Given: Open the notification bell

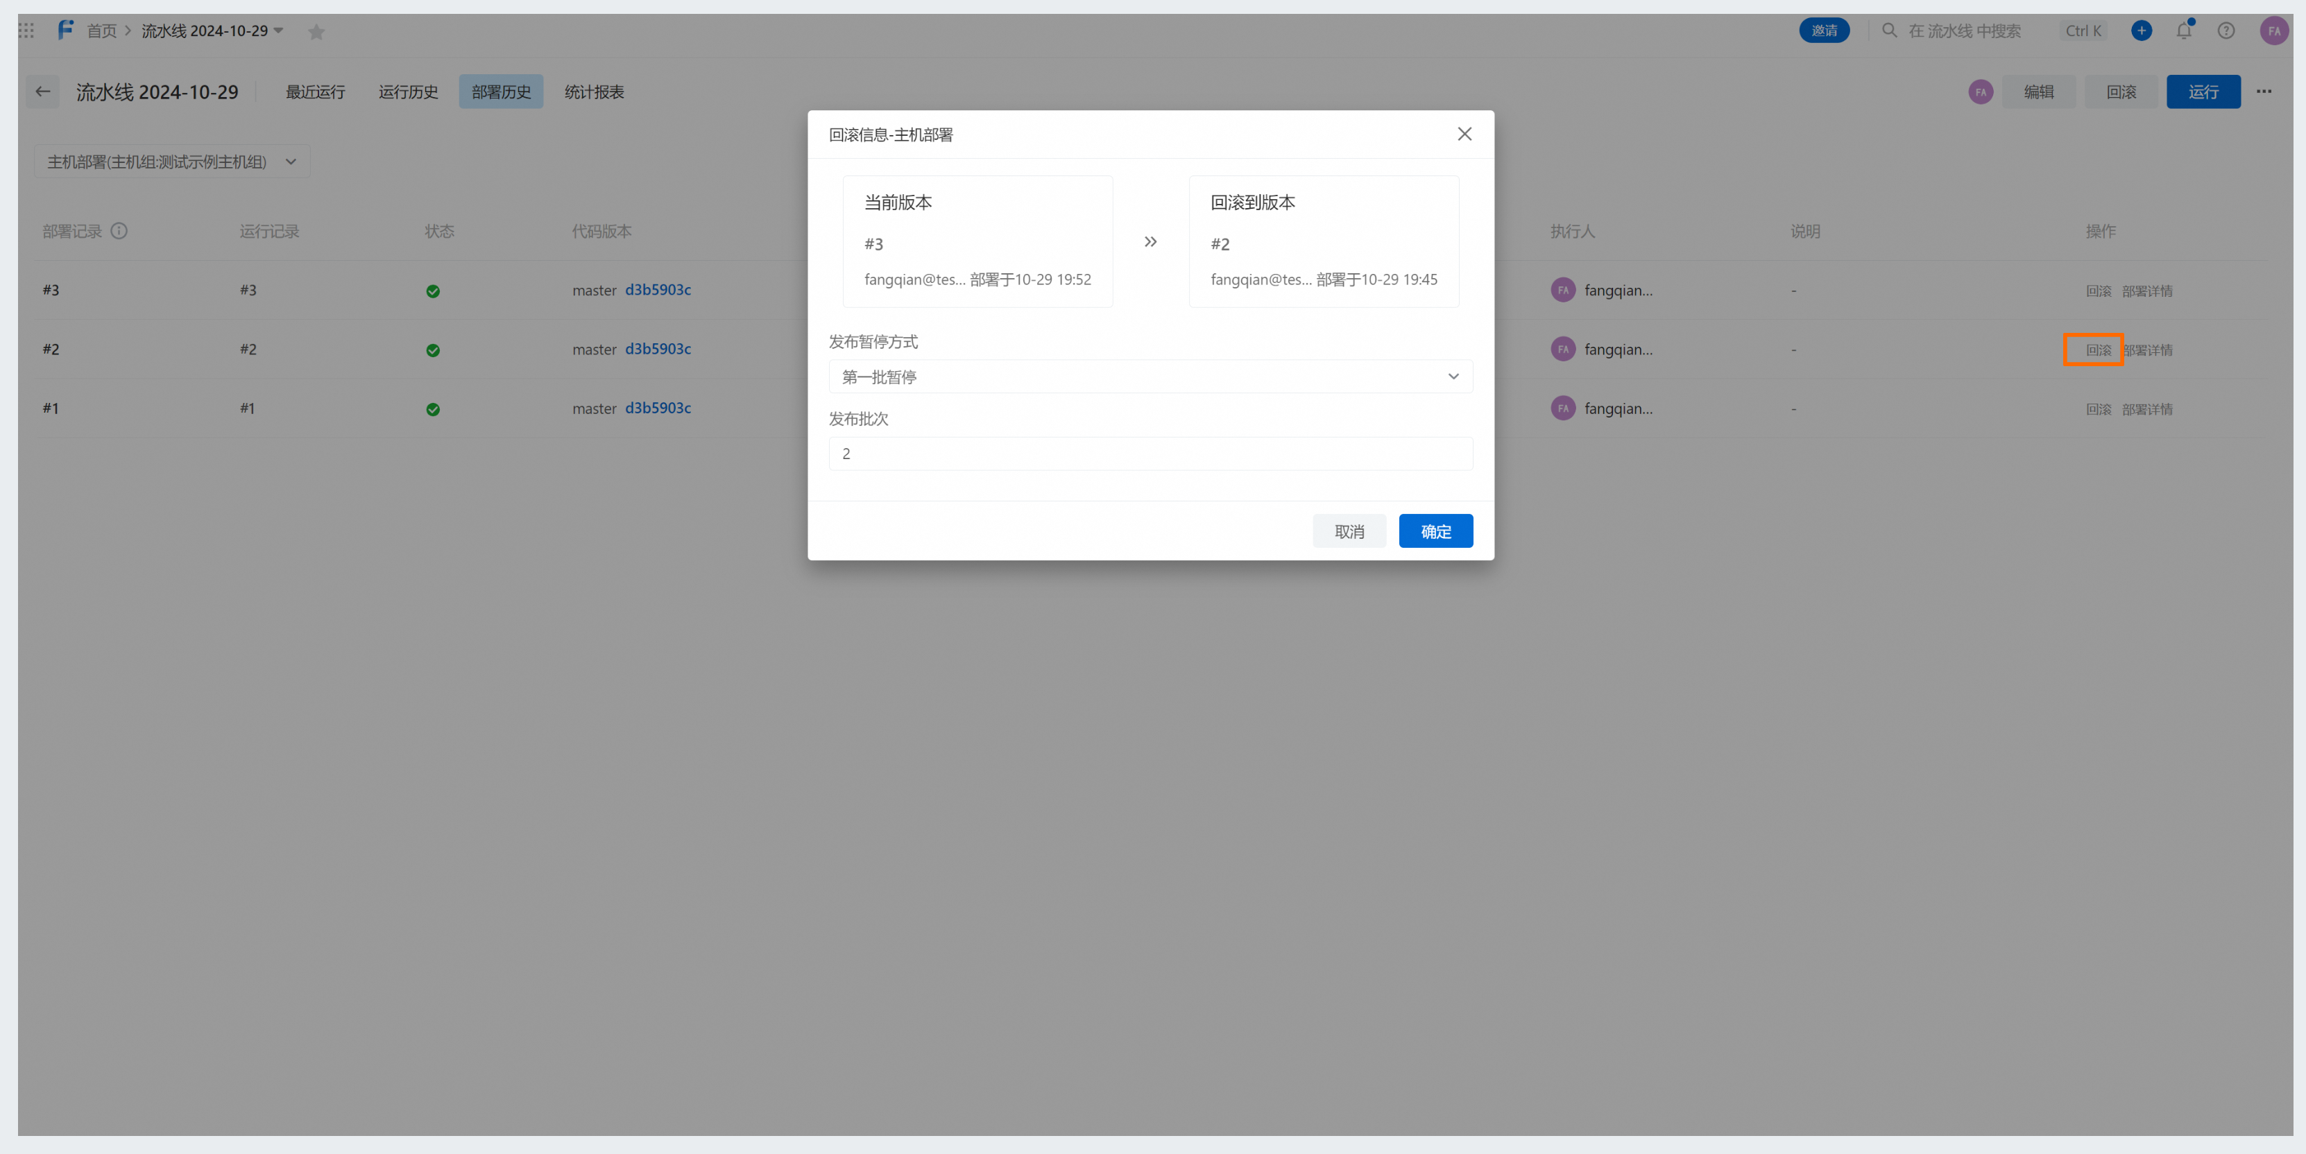Looking at the screenshot, I should click(2185, 31).
